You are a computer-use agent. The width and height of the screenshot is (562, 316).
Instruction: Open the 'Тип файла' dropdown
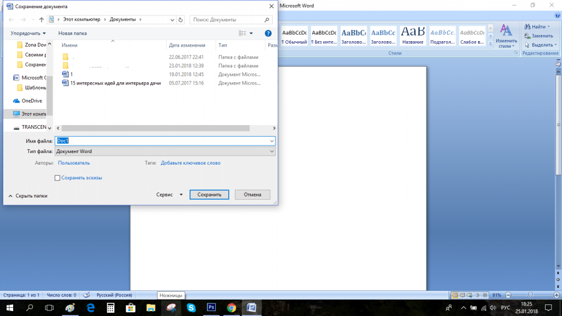pyautogui.click(x=165, y=151)
